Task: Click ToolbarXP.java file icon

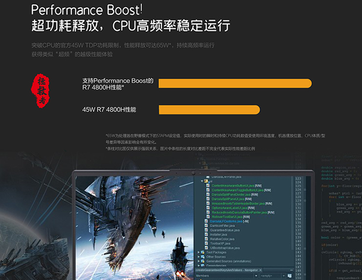Action: click(206, 243)
